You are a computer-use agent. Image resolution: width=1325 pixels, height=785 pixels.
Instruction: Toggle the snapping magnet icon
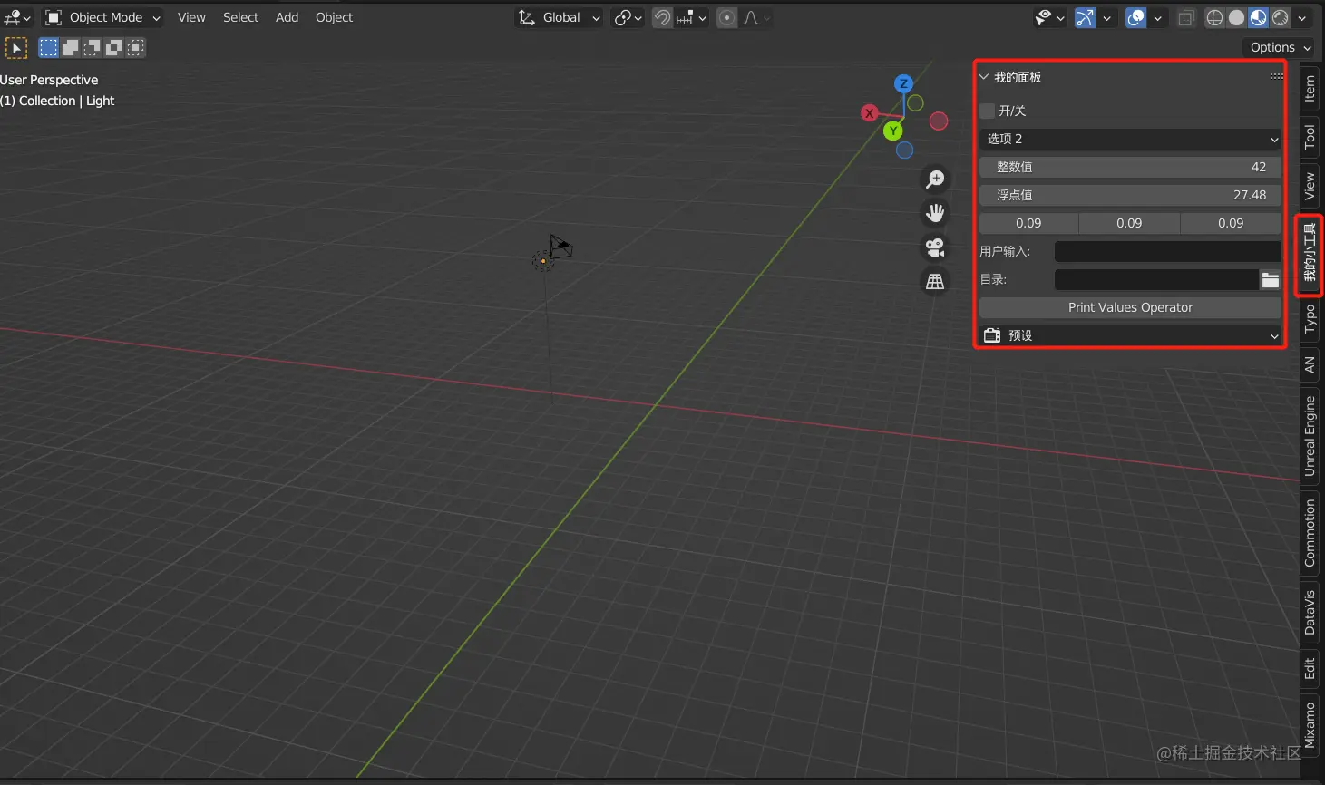pos(663,17)
